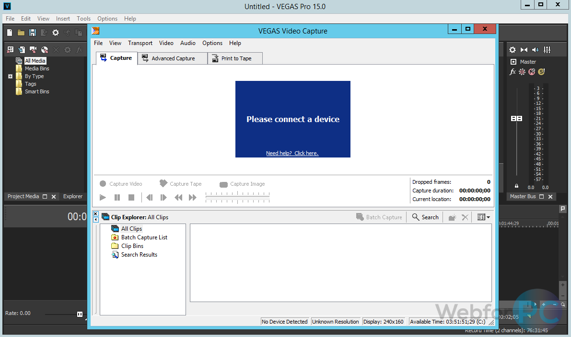571x337 pixels.
Task: Open Insert/Remove Envelope on the Master bus
Action: point(524,49)
